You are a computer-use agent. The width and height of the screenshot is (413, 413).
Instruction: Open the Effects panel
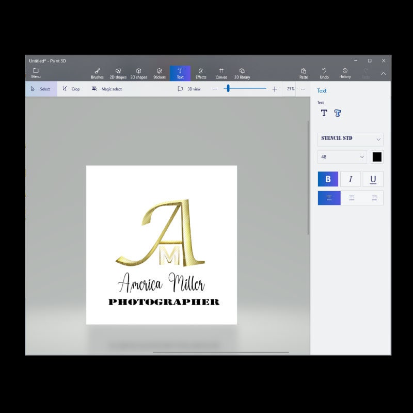201,73
